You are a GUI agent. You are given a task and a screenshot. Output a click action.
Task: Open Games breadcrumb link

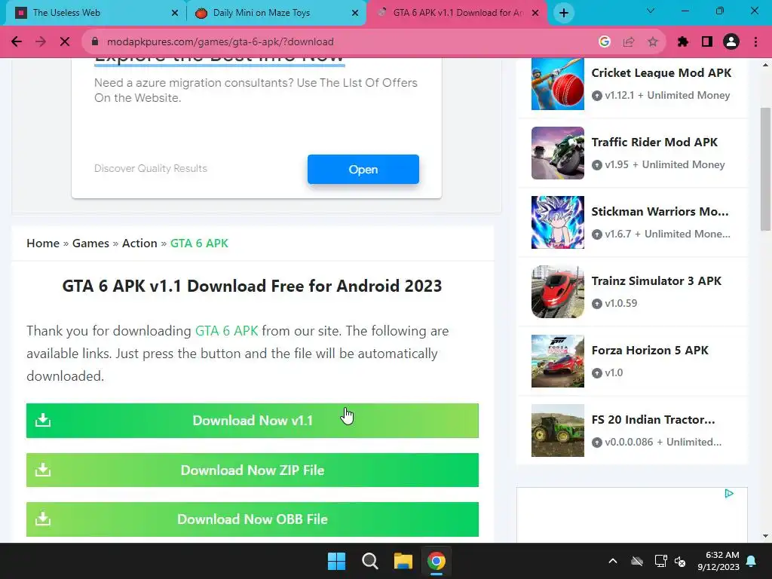coord(90,244)
